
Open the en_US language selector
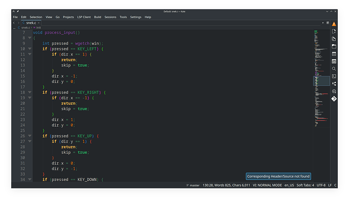[289, 185]
